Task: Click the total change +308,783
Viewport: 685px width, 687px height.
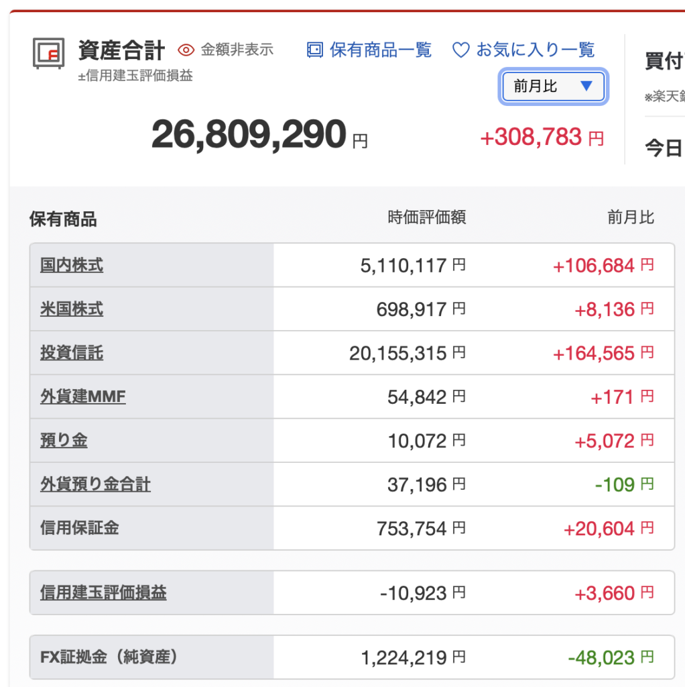Action: point(531,137)
